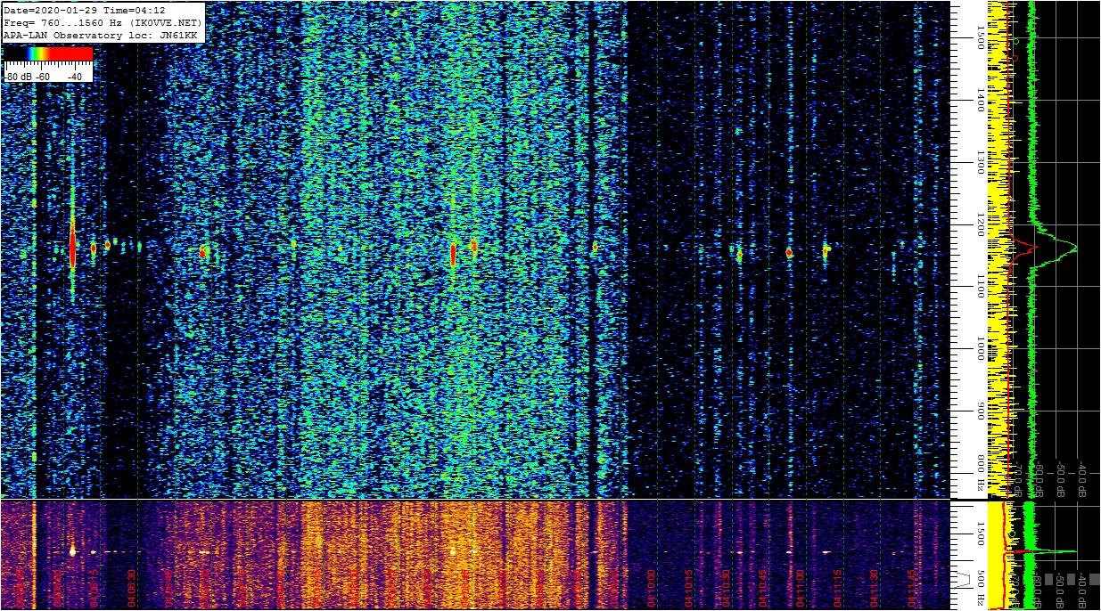The height and width of the screenshot is (611, 1101).
Task: Click the APA-LAN Observatory loc: JN61KK line
Action: pyautogui.click(x=100, y=35)
